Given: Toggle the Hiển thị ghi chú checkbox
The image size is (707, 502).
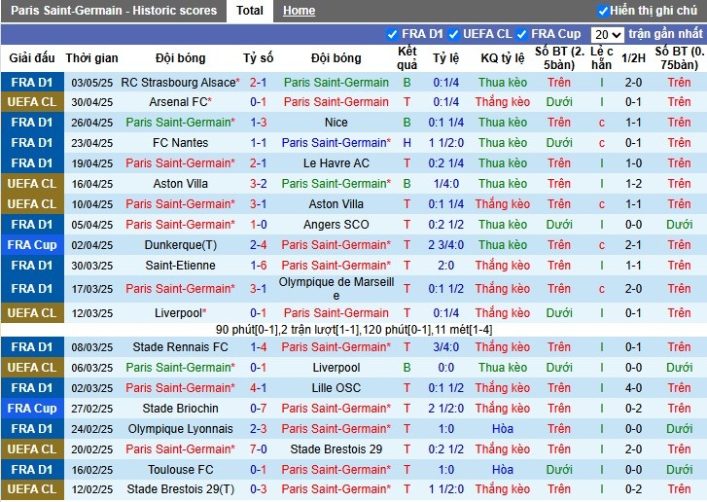Looking at the screenshot, I should (604, 11).
